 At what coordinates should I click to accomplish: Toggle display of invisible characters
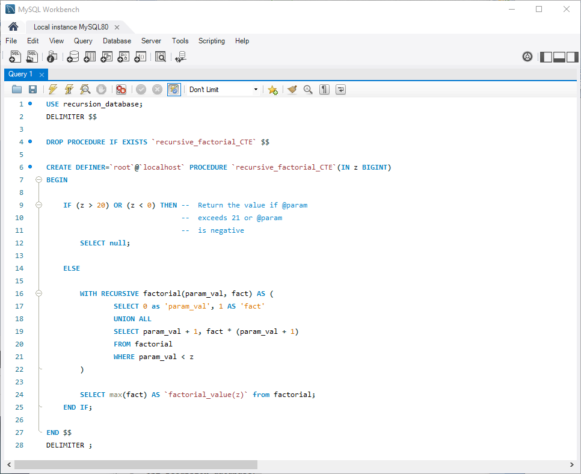[x=324, y=89]
